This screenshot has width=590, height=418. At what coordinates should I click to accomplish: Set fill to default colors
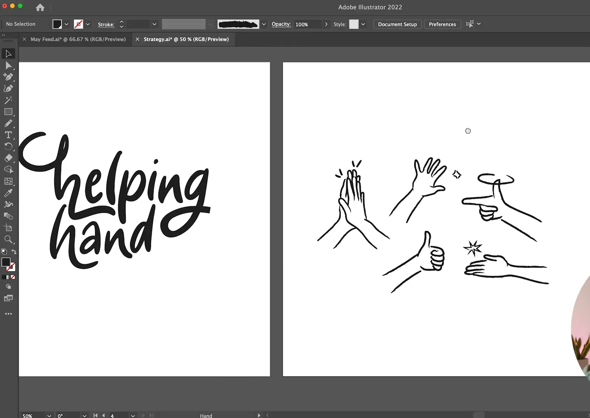pyautogui.click(x=3, y=252)
